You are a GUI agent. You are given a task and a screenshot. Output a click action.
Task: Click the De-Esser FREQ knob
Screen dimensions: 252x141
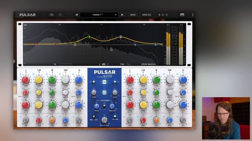click(x=96, y=106)
